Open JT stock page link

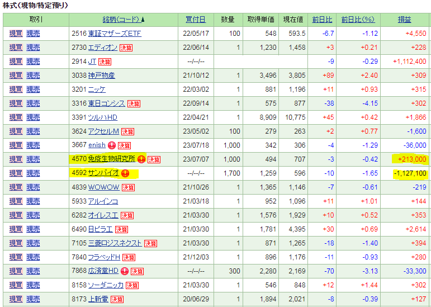tap(92, 62)
